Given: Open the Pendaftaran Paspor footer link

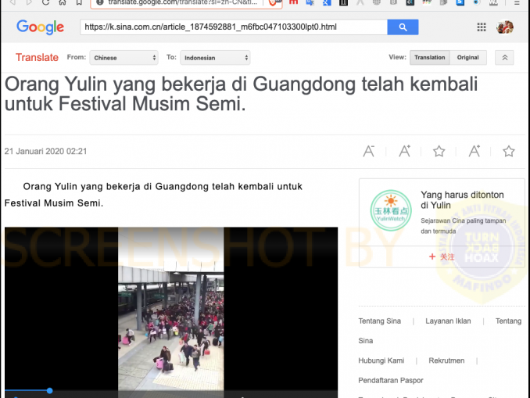Looking at the screenshot, I should [x=391, y=381].
